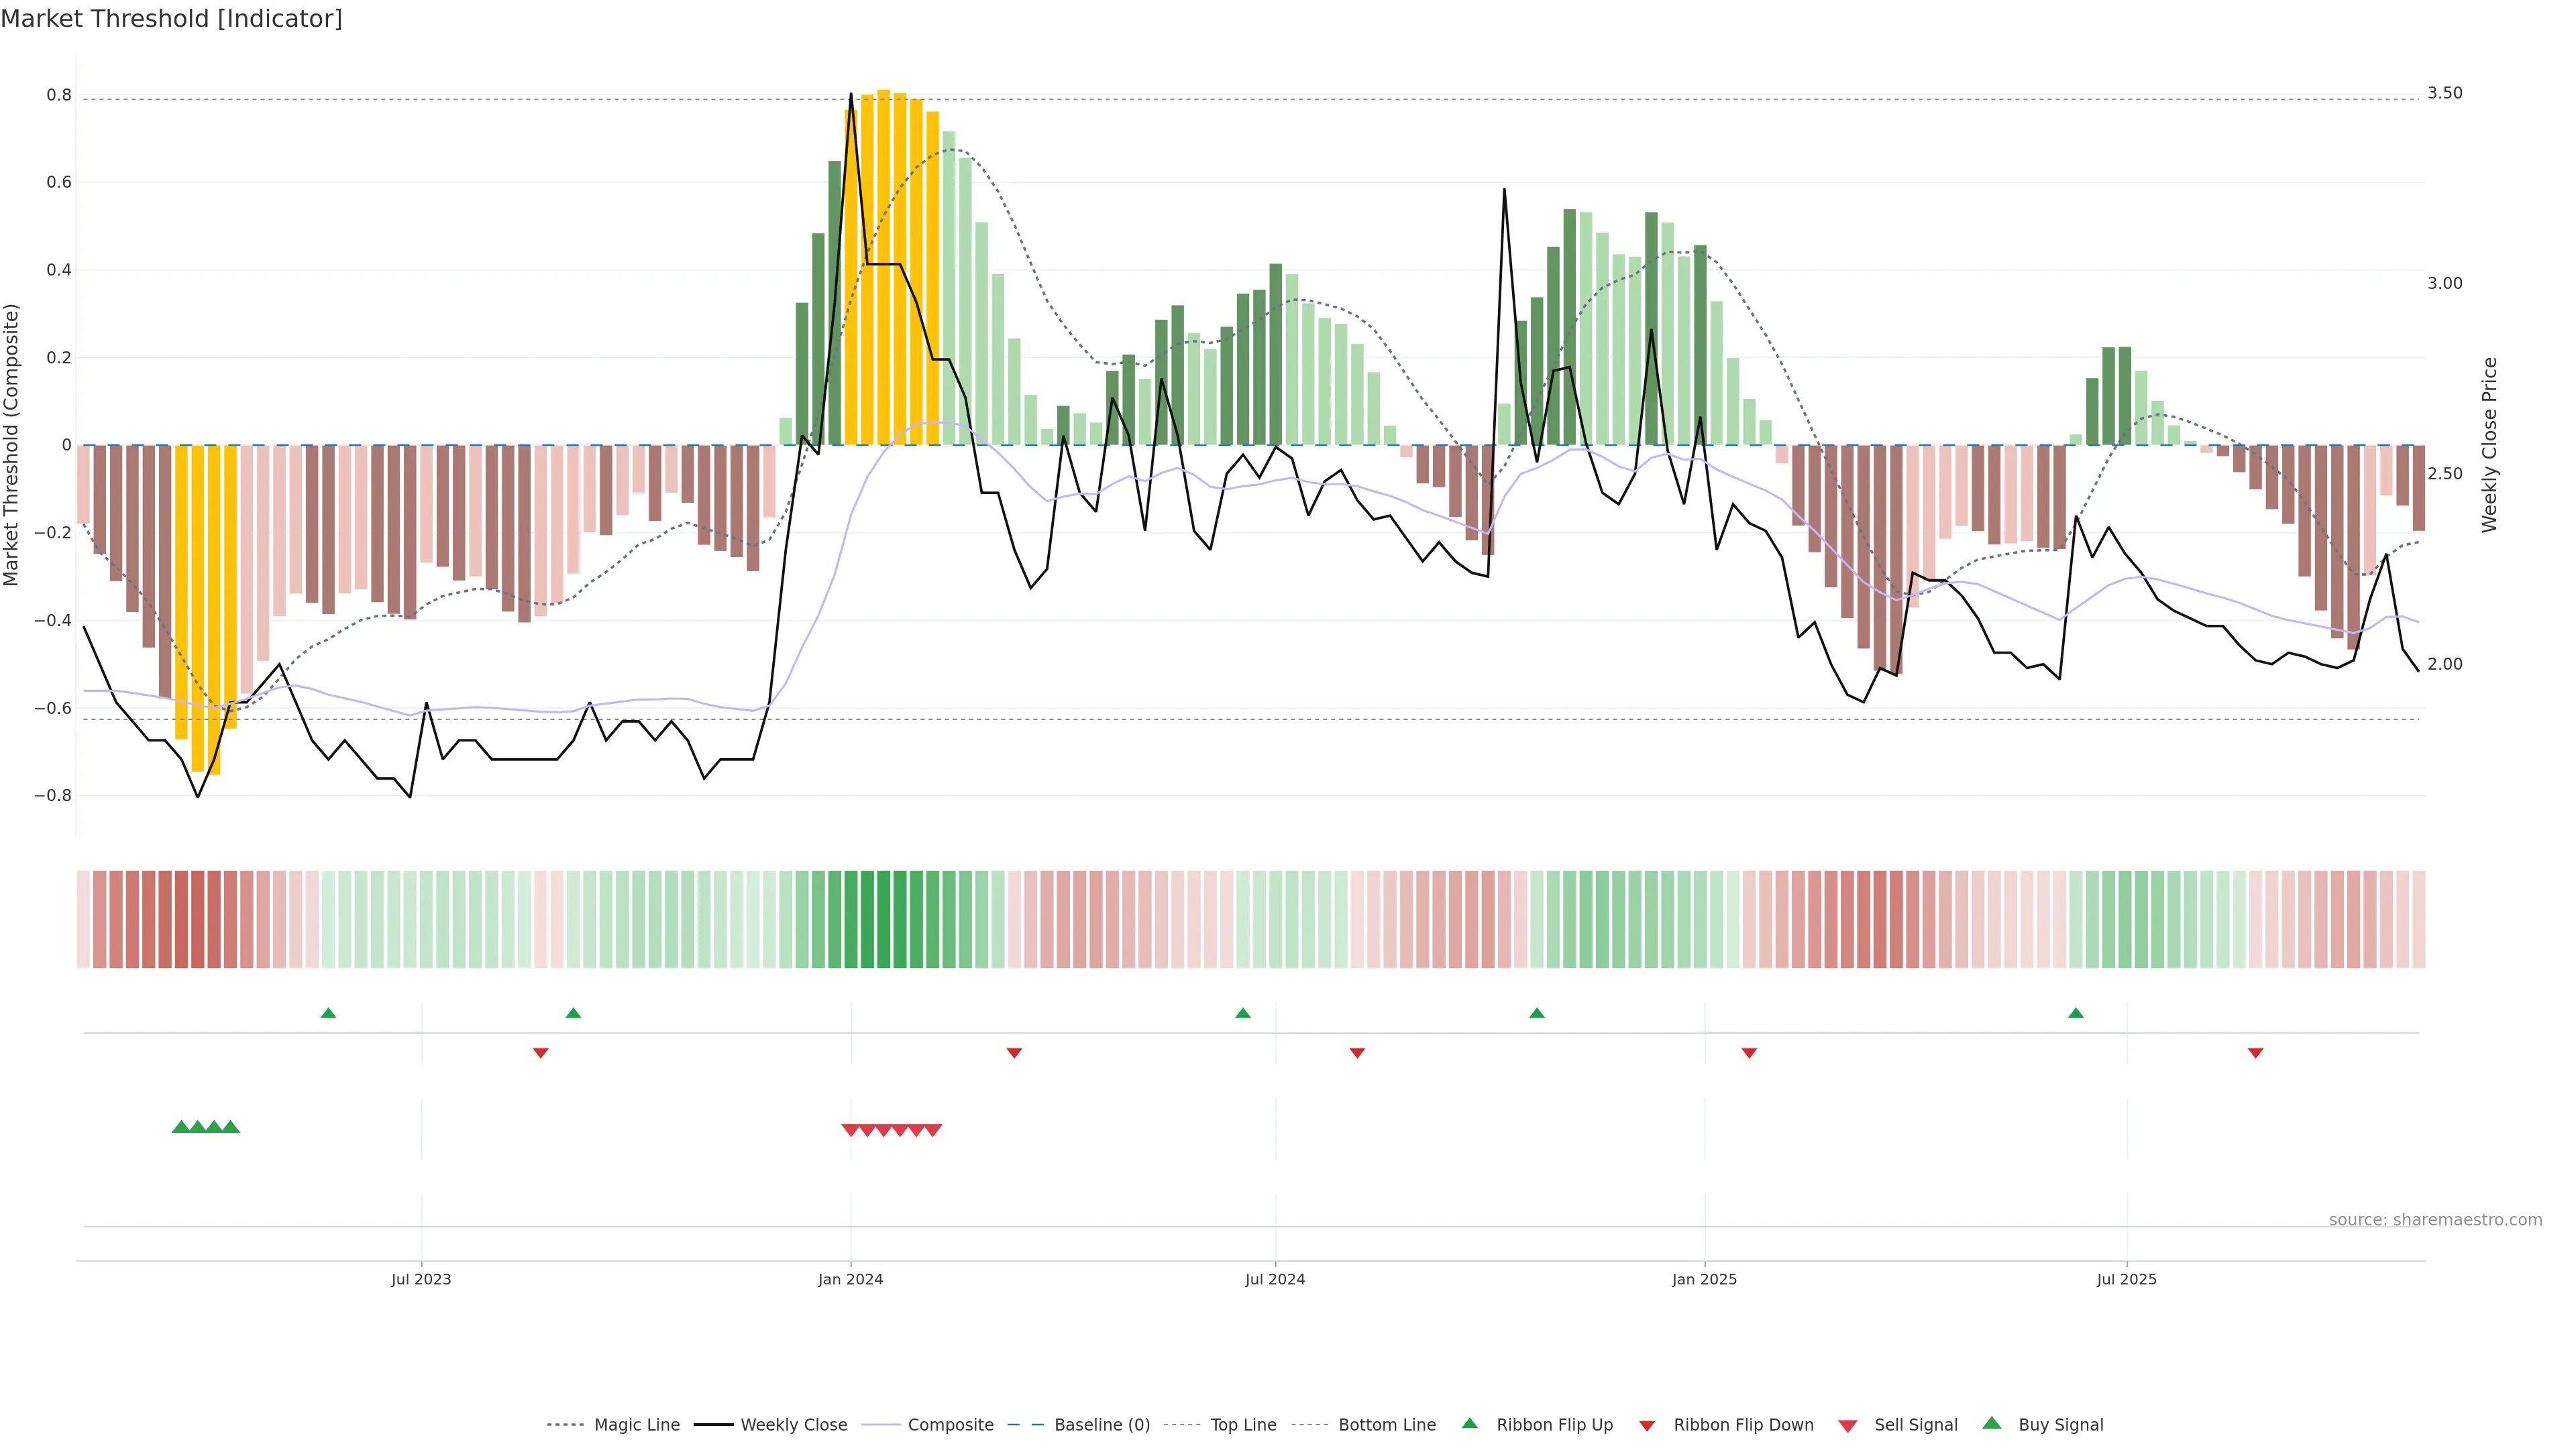Click the Sell Signal legend triangle icon

(x=1848, y=1426)
